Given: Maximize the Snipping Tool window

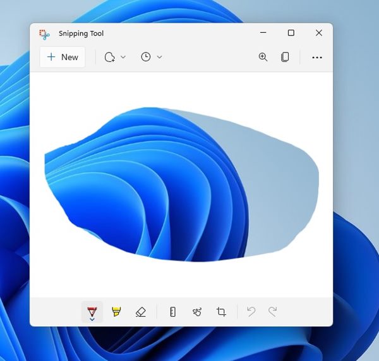Looking at the screenshot, I should (x=291, y=33).
